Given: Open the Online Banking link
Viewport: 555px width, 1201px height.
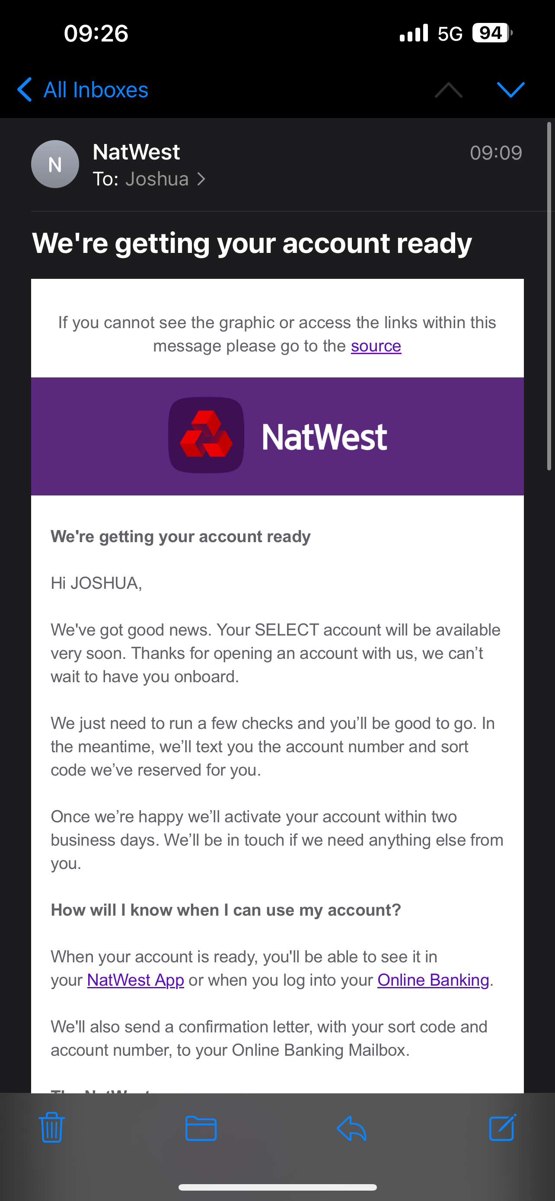Looking at the screenshot, I should point(434,980).
